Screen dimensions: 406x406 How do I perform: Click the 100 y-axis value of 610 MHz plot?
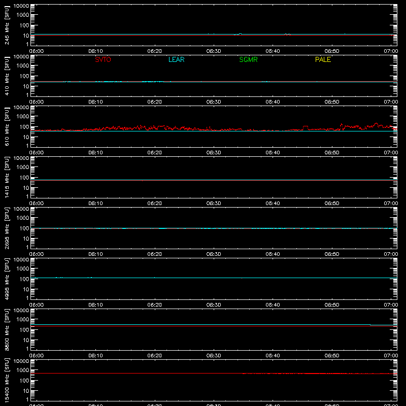24,126
